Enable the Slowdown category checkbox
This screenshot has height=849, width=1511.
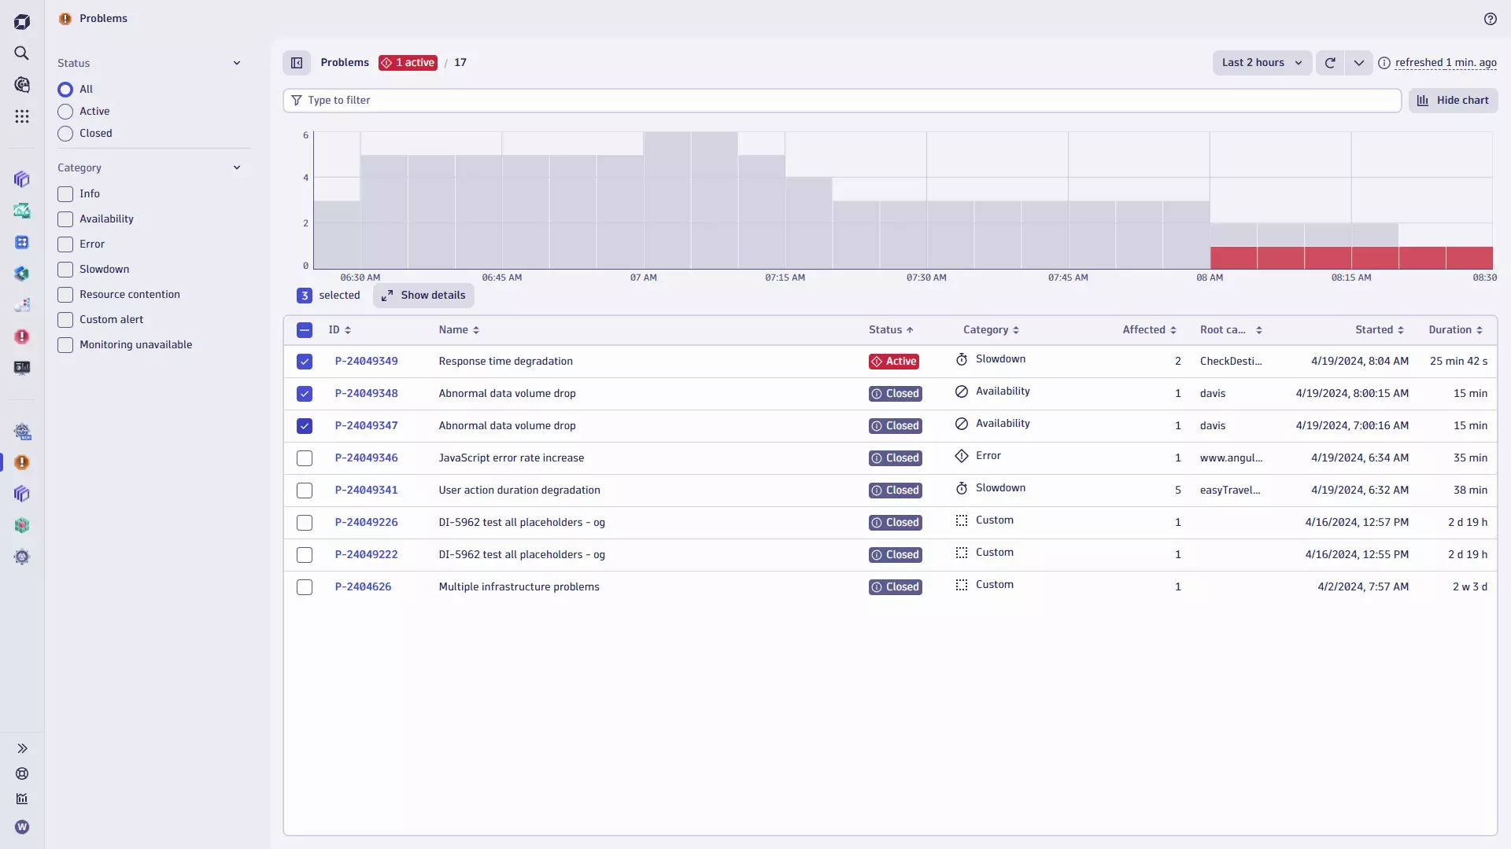coord(65,270)
